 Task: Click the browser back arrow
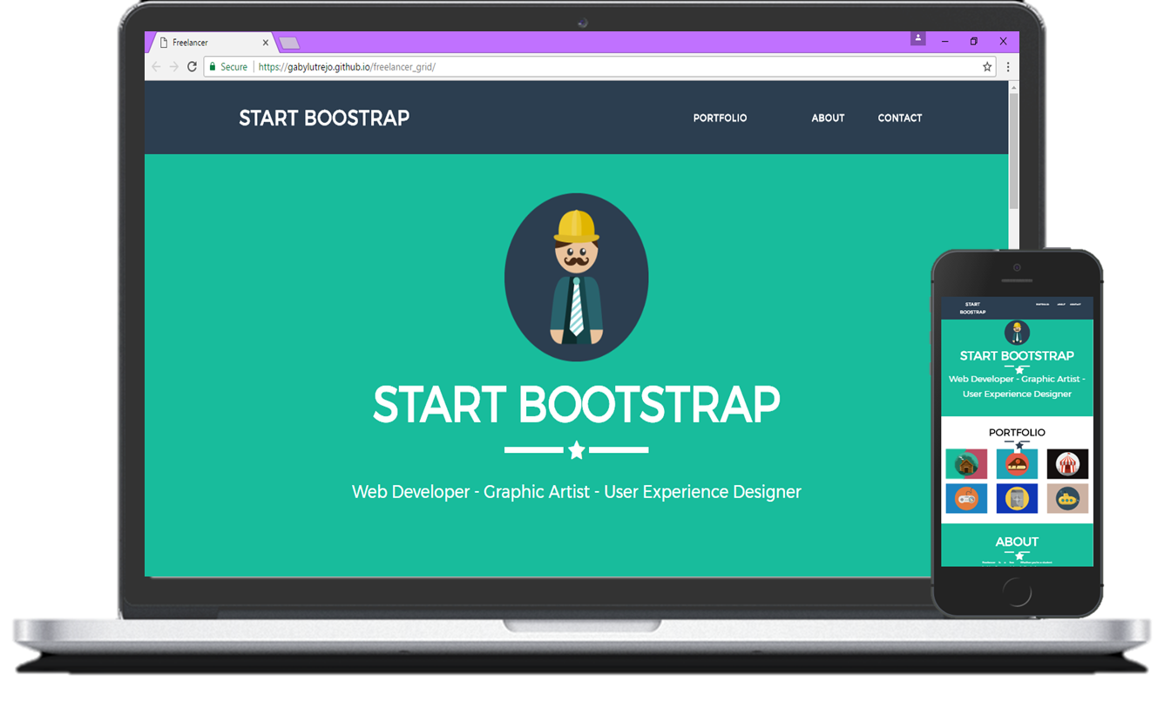click(156, 67)
